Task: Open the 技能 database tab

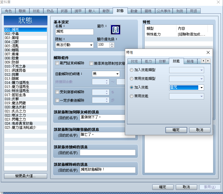Action: pos(36,11)
